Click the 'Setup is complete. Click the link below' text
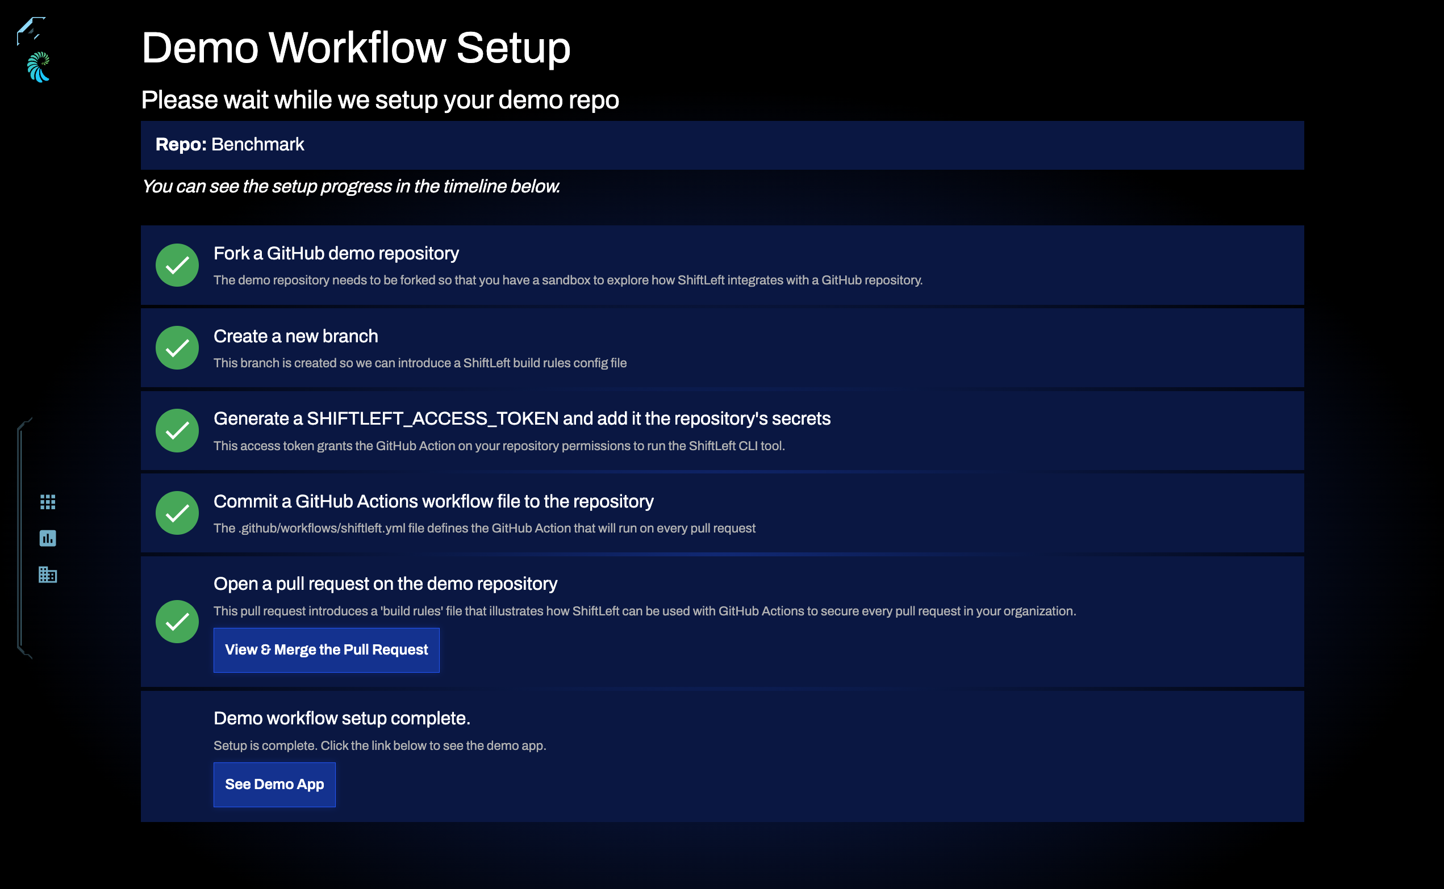The width and height of the screenshot is (1444, 889). click(380, 745)
